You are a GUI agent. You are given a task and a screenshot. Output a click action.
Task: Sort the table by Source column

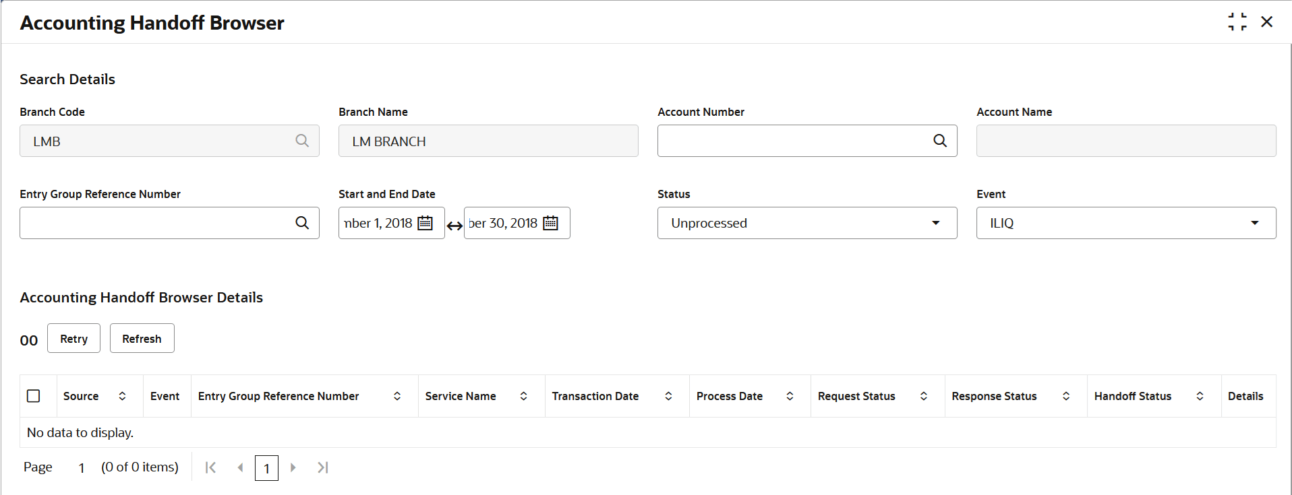(x=122, y=396)
